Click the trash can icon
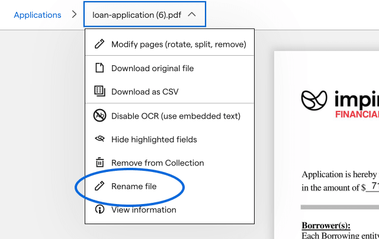 (x=99, y=162)
